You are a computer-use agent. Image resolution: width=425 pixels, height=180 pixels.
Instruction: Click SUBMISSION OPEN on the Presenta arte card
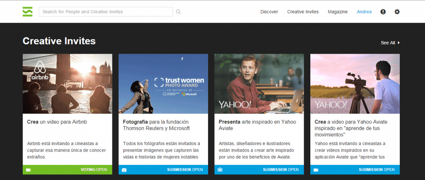click(281, 170)
